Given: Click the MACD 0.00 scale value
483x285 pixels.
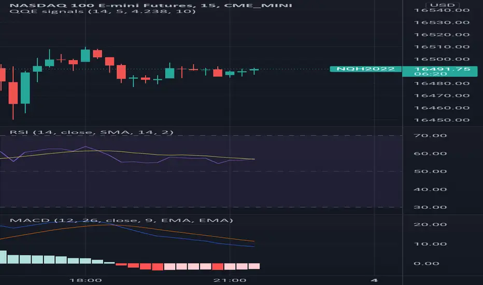Looking at the screenshot, I should [x=427, y=263].
